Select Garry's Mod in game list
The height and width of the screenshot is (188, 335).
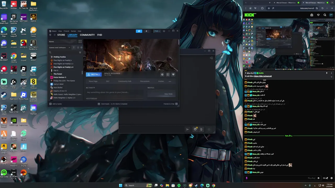tap(58, 84)
